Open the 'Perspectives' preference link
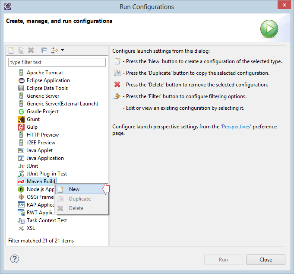 [x=236, y=127]
